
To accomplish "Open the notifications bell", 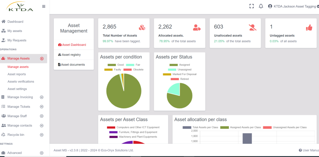I will tap(261, 6).
